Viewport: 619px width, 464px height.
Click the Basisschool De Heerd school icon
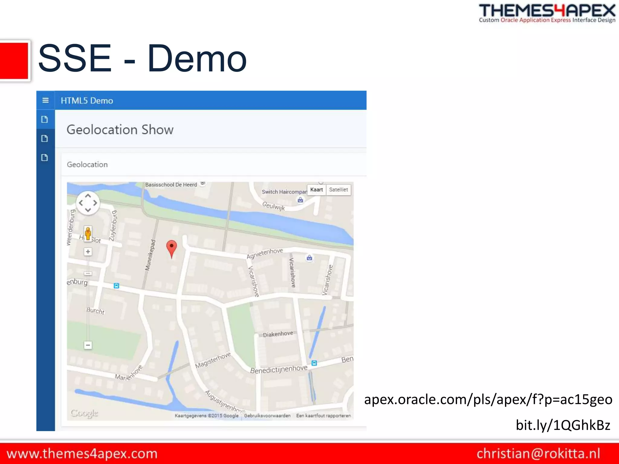pyautogui.click(x=203, y=183)
